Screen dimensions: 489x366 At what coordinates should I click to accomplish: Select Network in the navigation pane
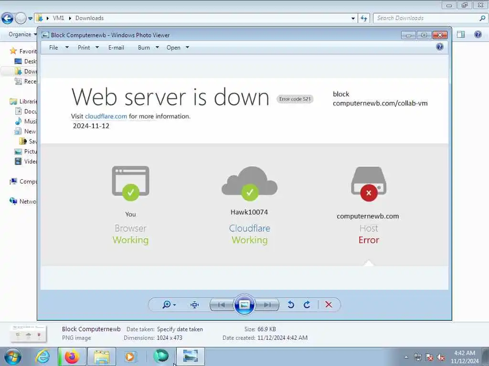pyautogui.click(x=23, y=202)
